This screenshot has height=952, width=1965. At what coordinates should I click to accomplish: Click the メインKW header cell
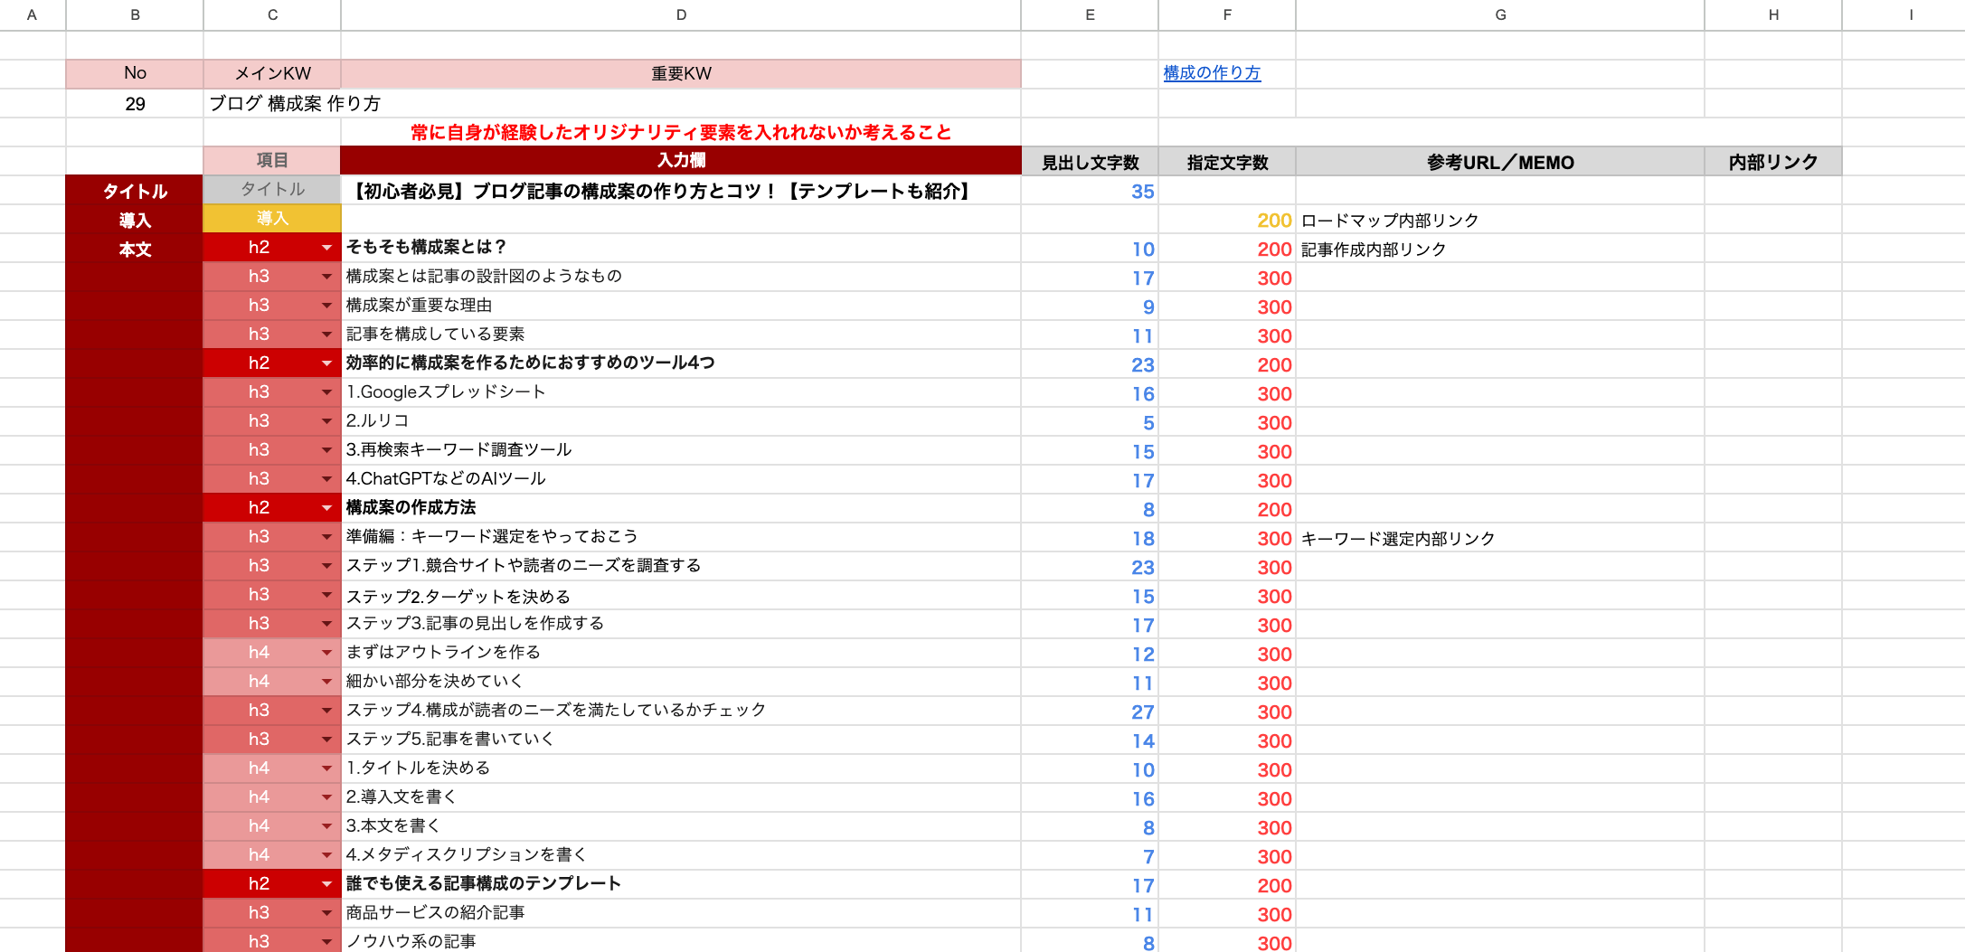[x=272, y=73]
